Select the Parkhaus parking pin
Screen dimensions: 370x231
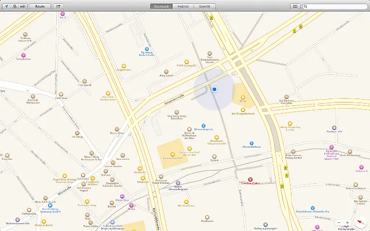[147, 49]
